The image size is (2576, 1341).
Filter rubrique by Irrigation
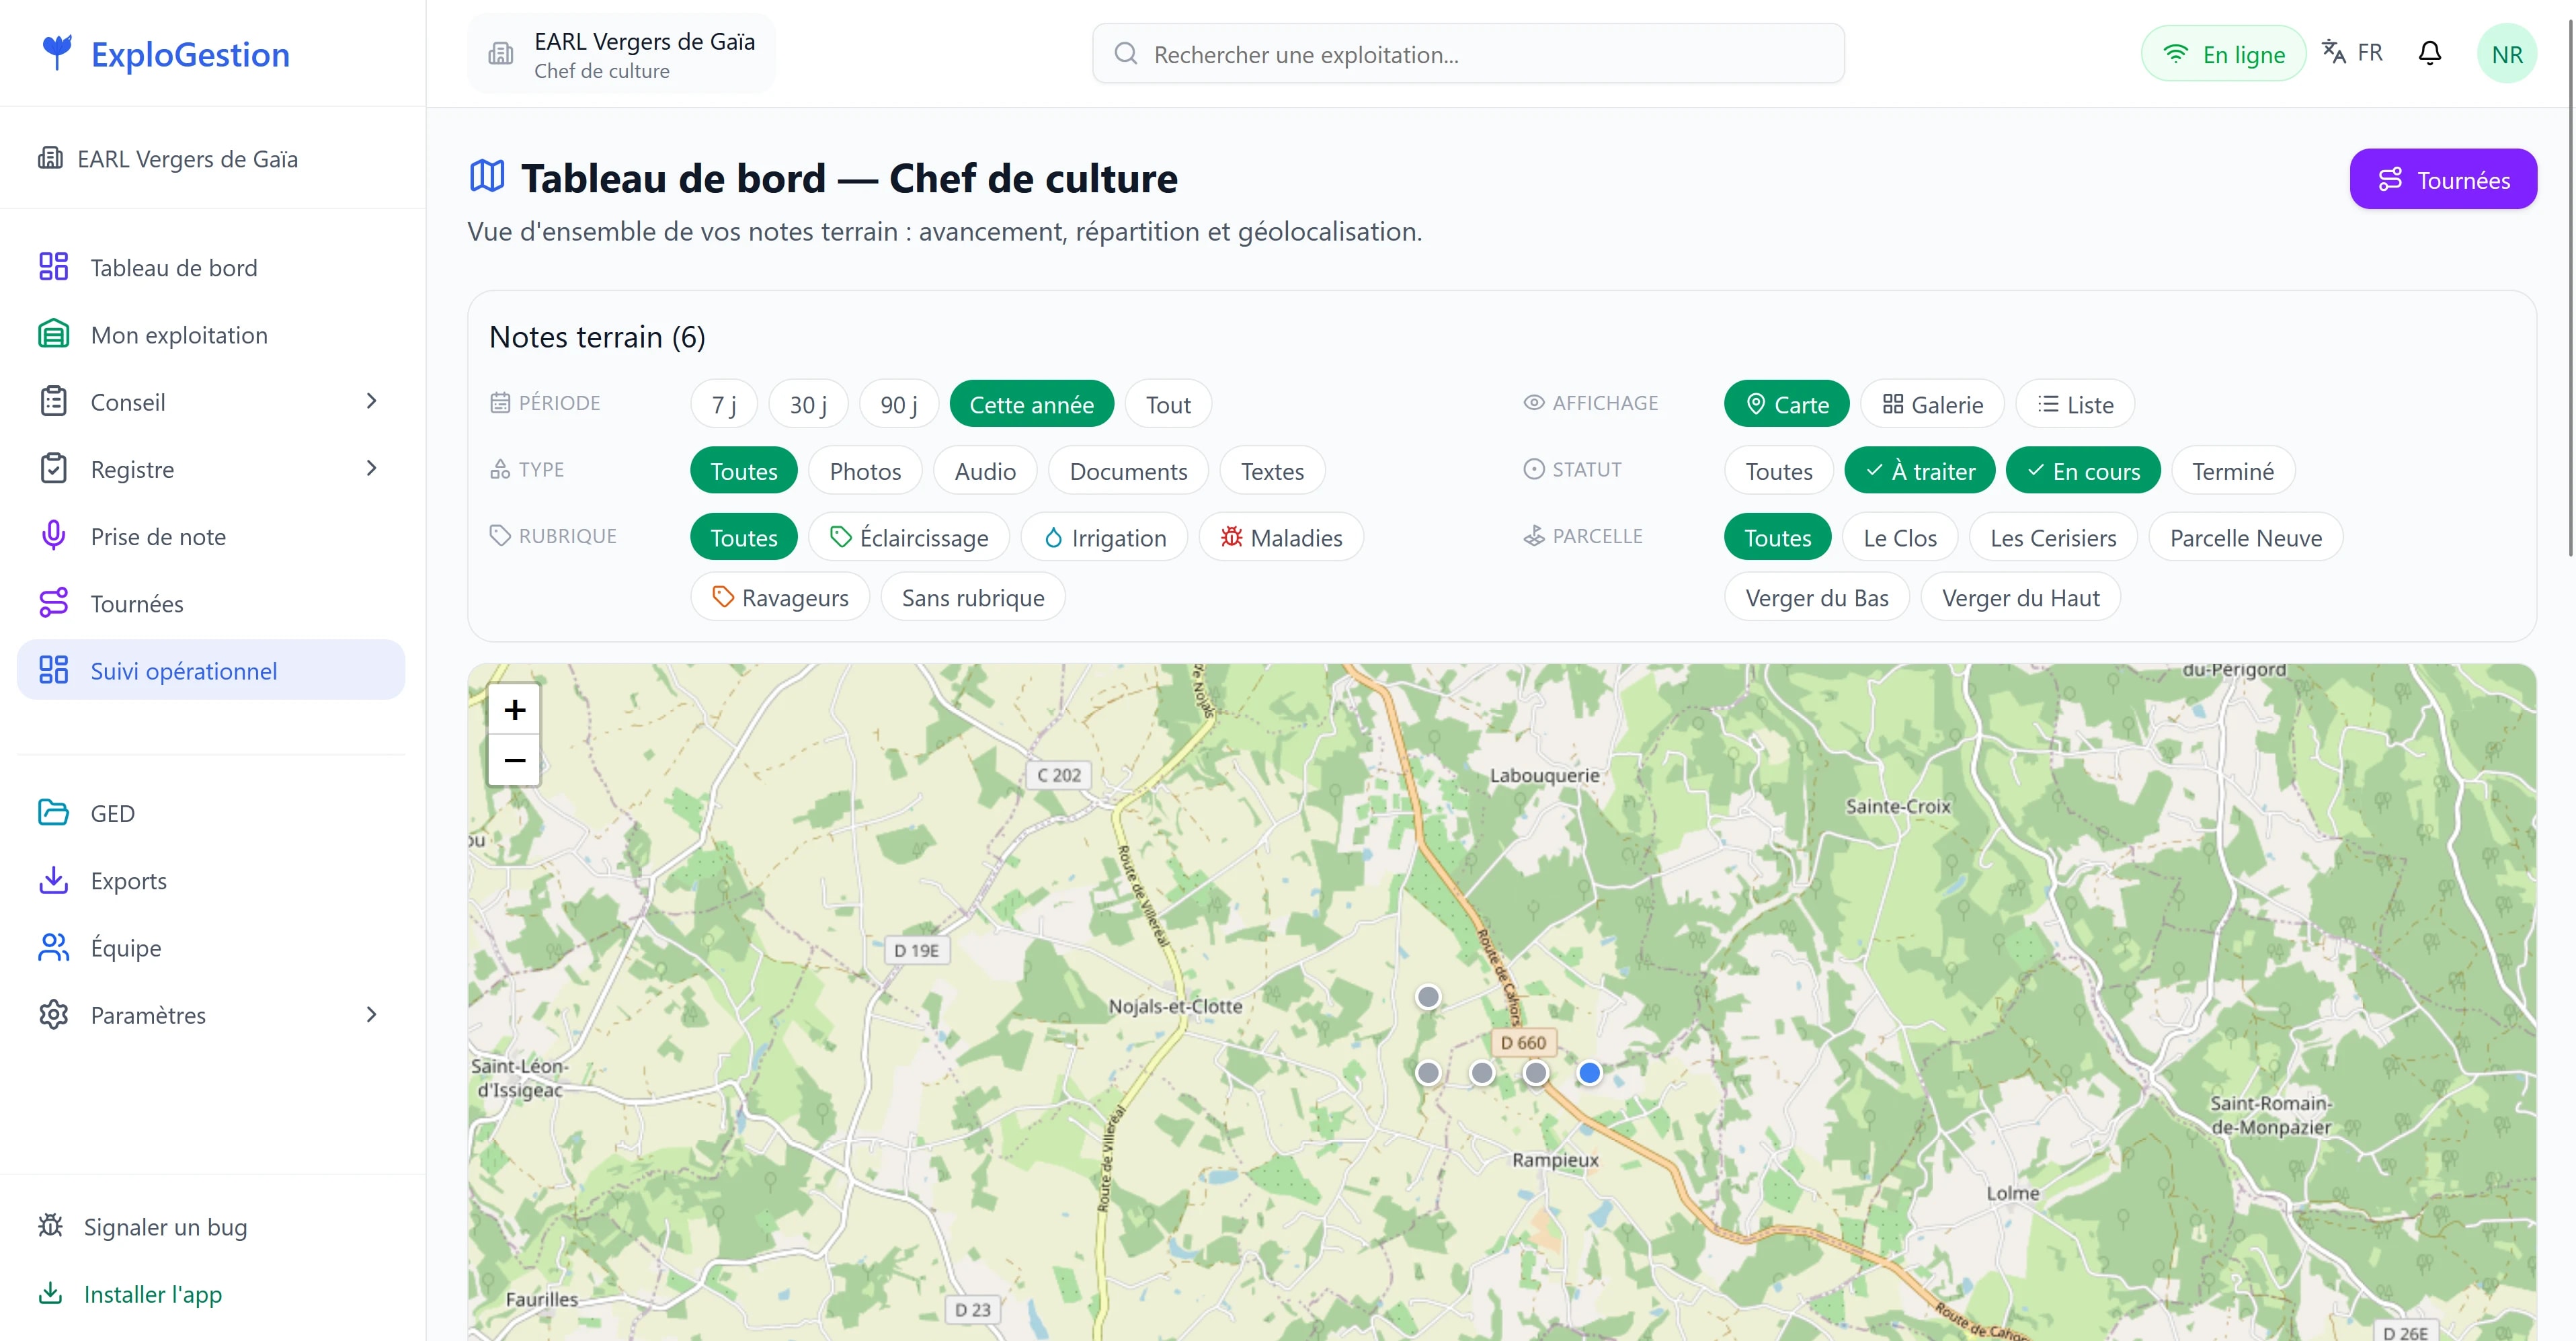pos(1104,537)
